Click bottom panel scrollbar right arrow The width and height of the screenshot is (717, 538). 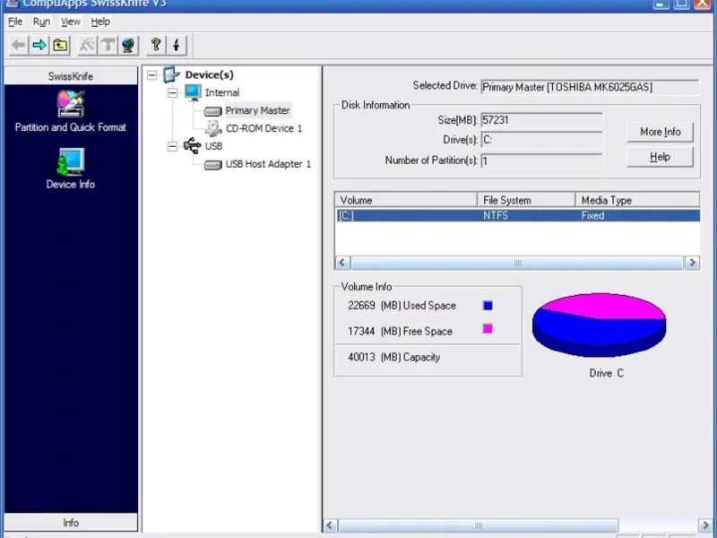pyautogui.click(x=705, y=525)
